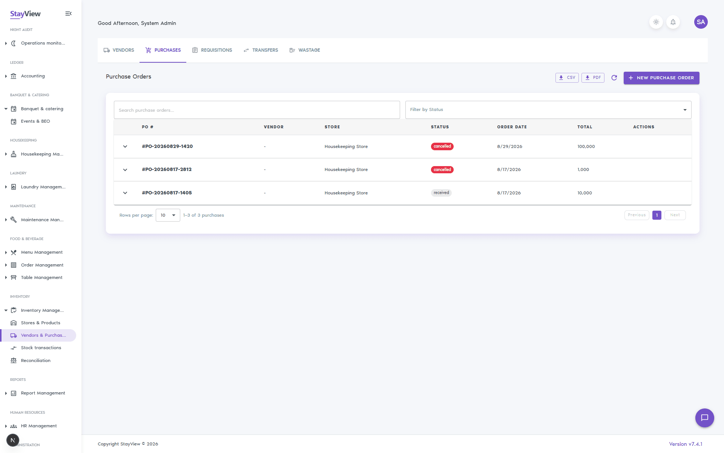Image resolution: width=724 pixels, height=453 pixels.
Task: Switch to the Transfers tab
Action: click(261, 50)
